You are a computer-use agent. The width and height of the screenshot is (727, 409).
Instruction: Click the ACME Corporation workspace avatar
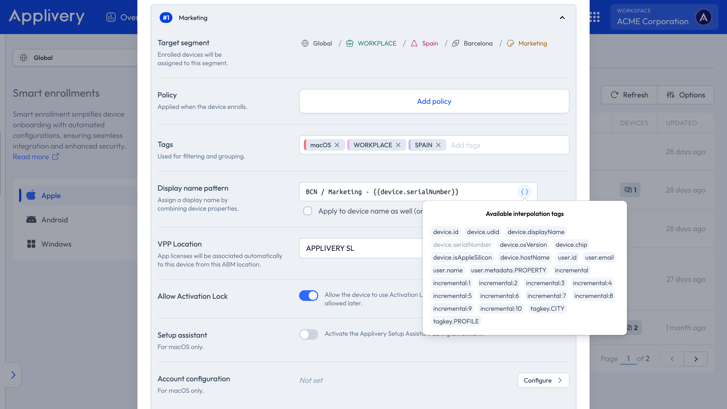pos(703,17)
